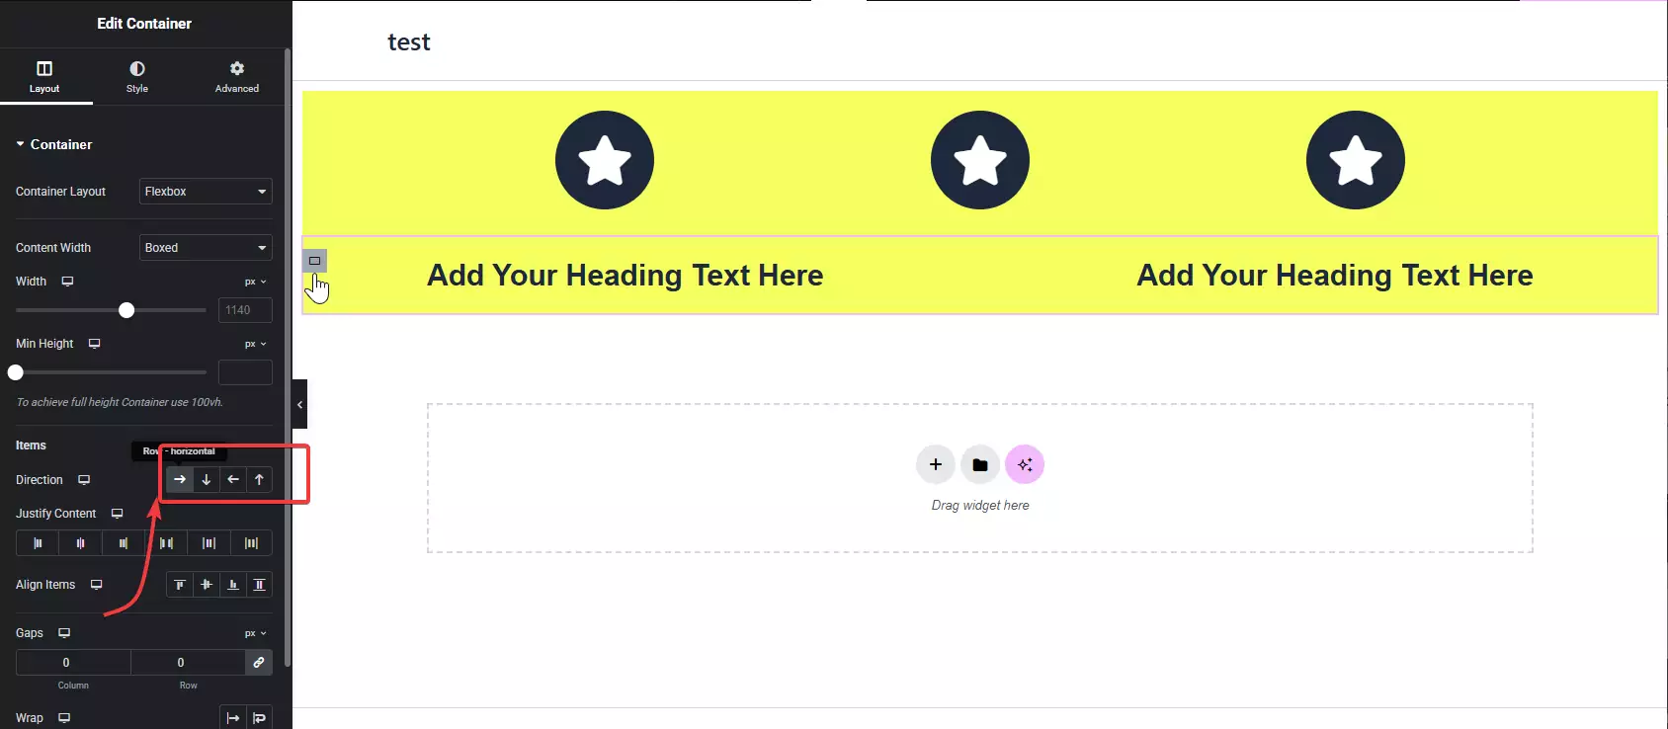Click the plus add new element button
This screenshot has height=729, width=1668.
(936, 464)
